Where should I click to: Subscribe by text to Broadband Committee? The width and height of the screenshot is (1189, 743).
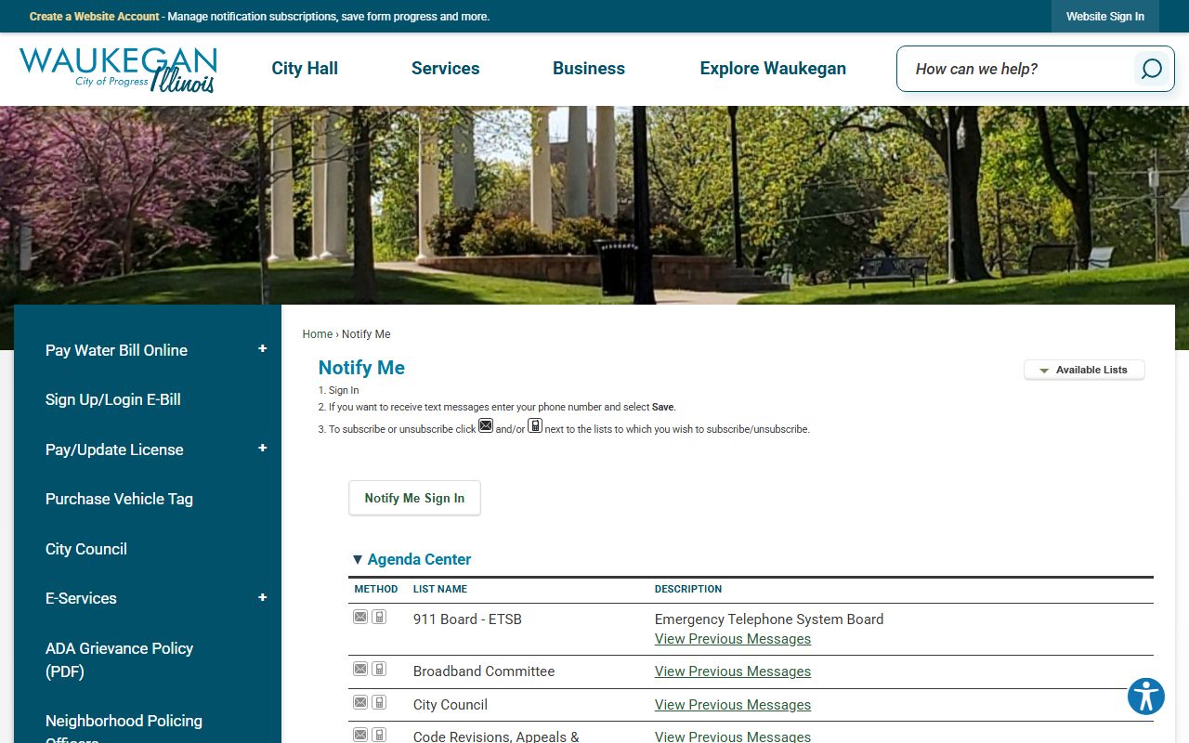pos(379,669)
